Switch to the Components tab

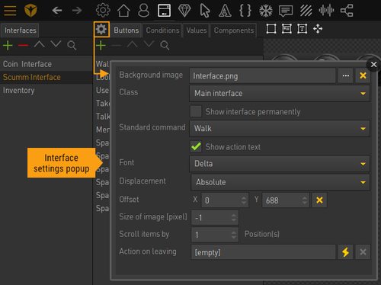click(234, 30)
